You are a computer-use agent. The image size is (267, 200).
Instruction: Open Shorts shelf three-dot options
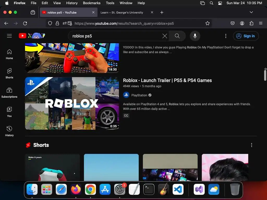[x=252, y=145]
